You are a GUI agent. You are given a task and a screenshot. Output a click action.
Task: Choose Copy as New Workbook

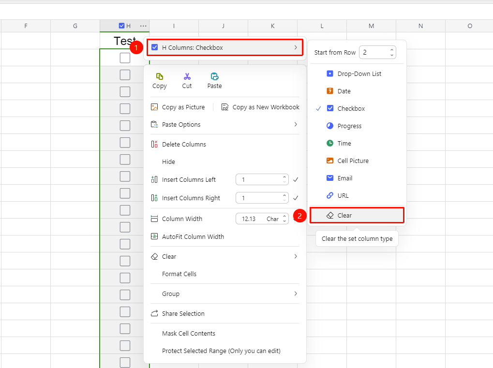click(260, 107)
